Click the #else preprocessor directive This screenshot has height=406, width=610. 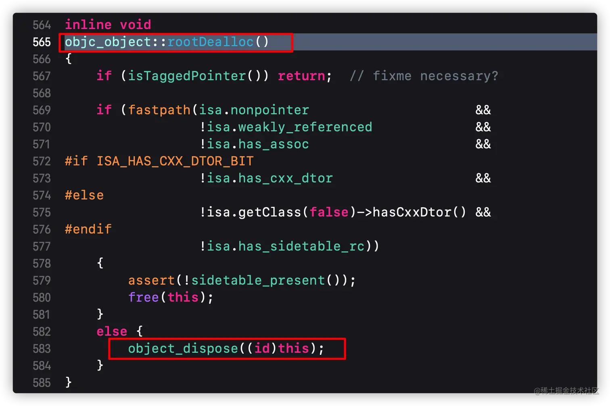84,195
